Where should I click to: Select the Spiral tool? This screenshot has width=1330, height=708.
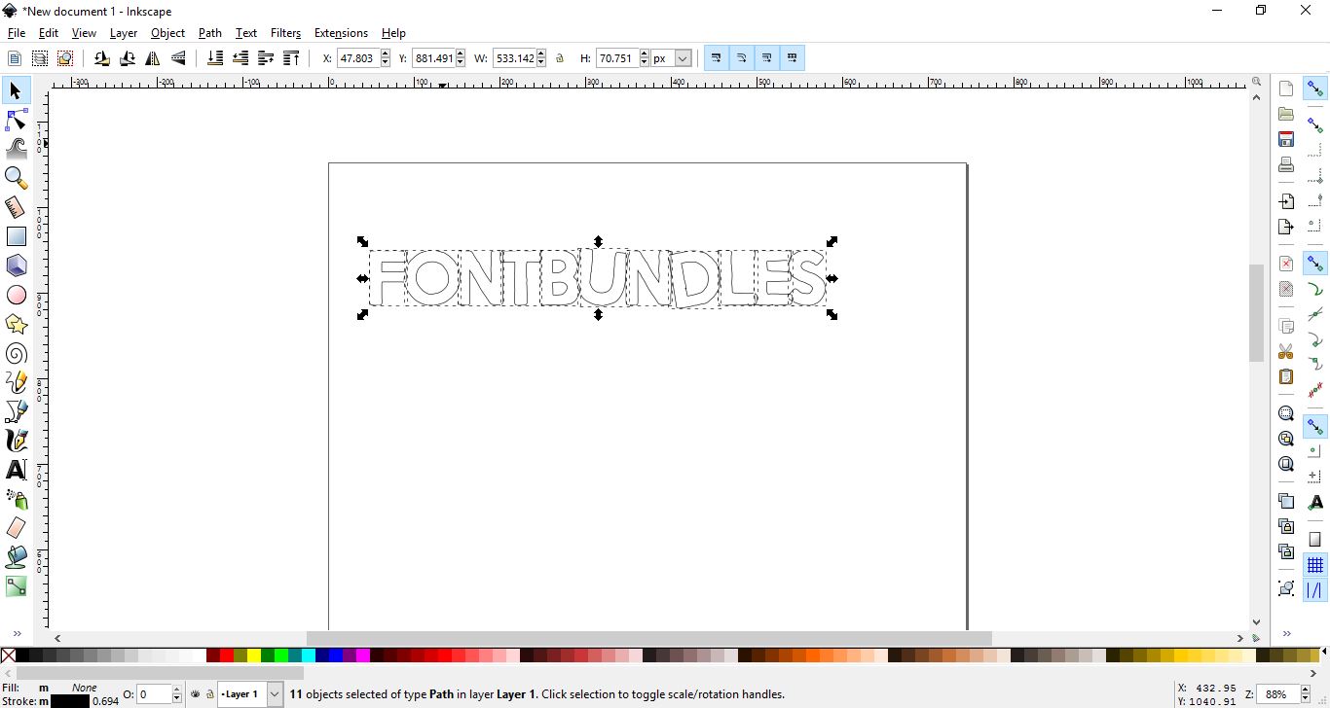[x=16, y=353]
